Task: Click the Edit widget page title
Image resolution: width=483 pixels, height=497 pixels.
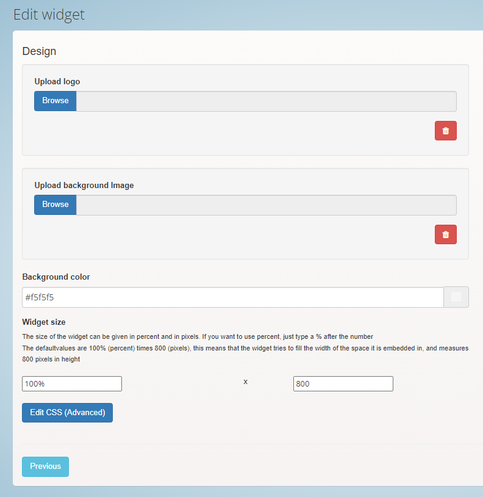Action: pyautogui.click(x=49, y=15)
